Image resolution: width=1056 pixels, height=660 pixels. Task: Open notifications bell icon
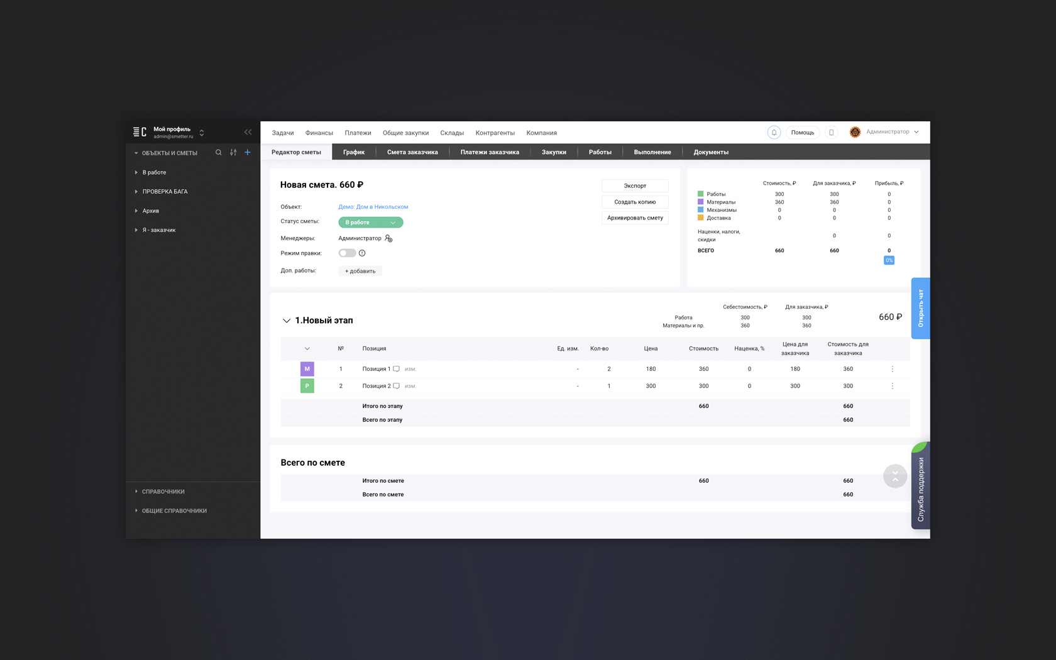(774, 133)
